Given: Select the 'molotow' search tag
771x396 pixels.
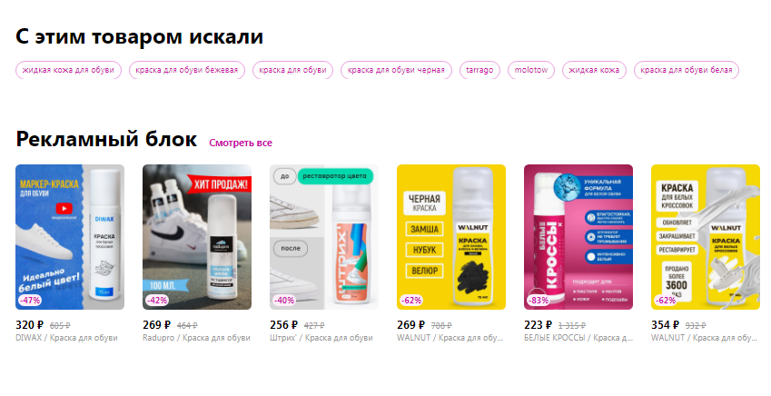Looking at the screenshot, I should click(x=531, y=70).
